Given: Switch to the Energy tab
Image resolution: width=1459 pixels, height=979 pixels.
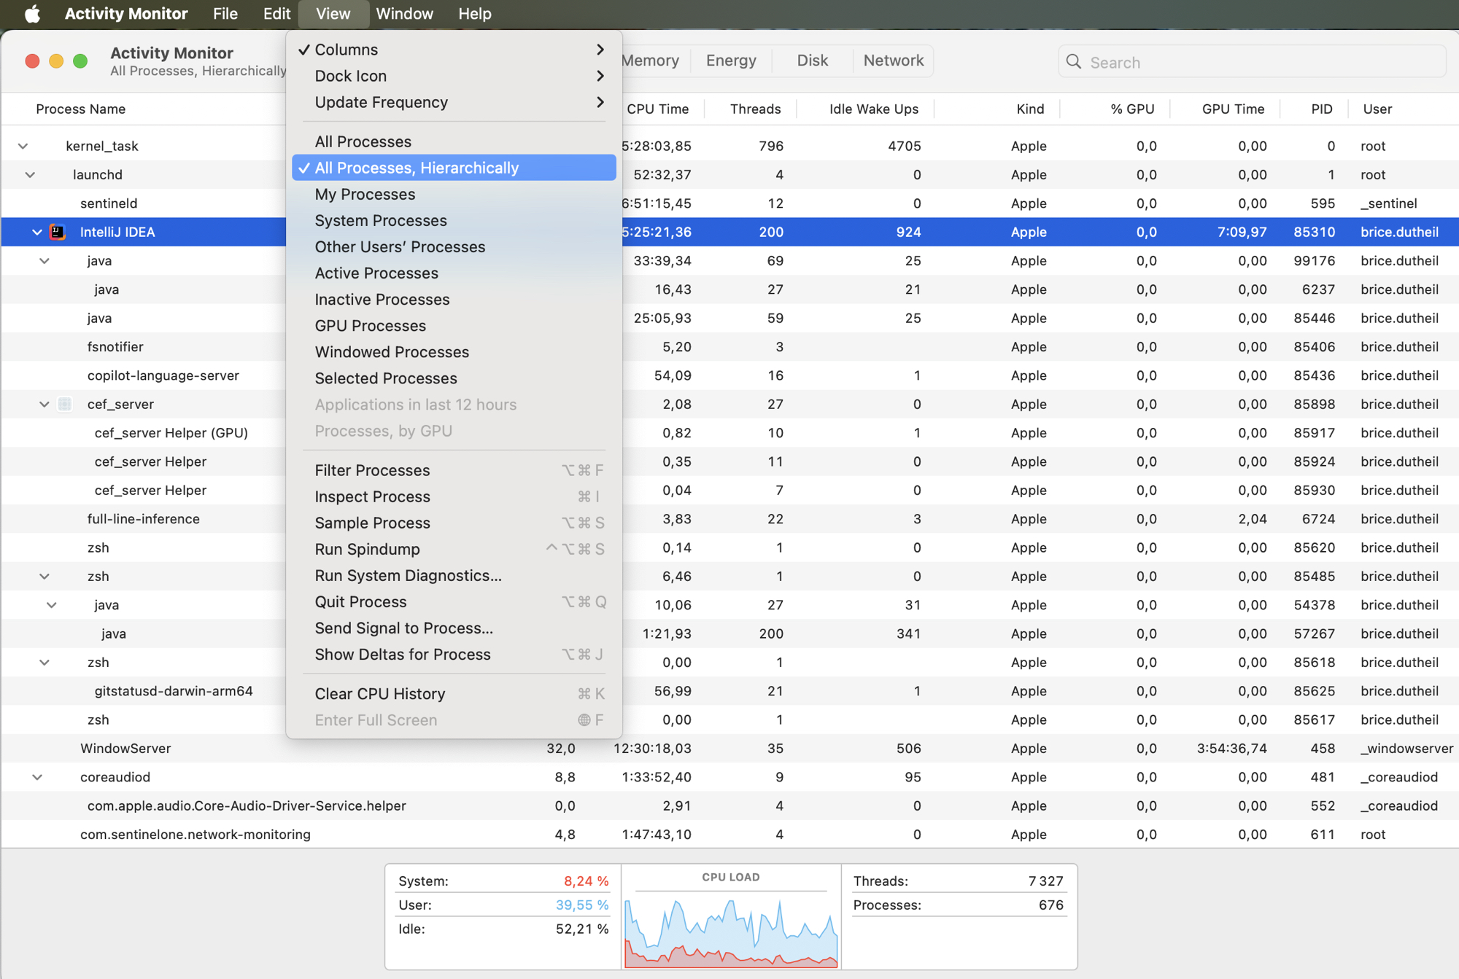Looking at the screenshot, I should coord(730,61).
